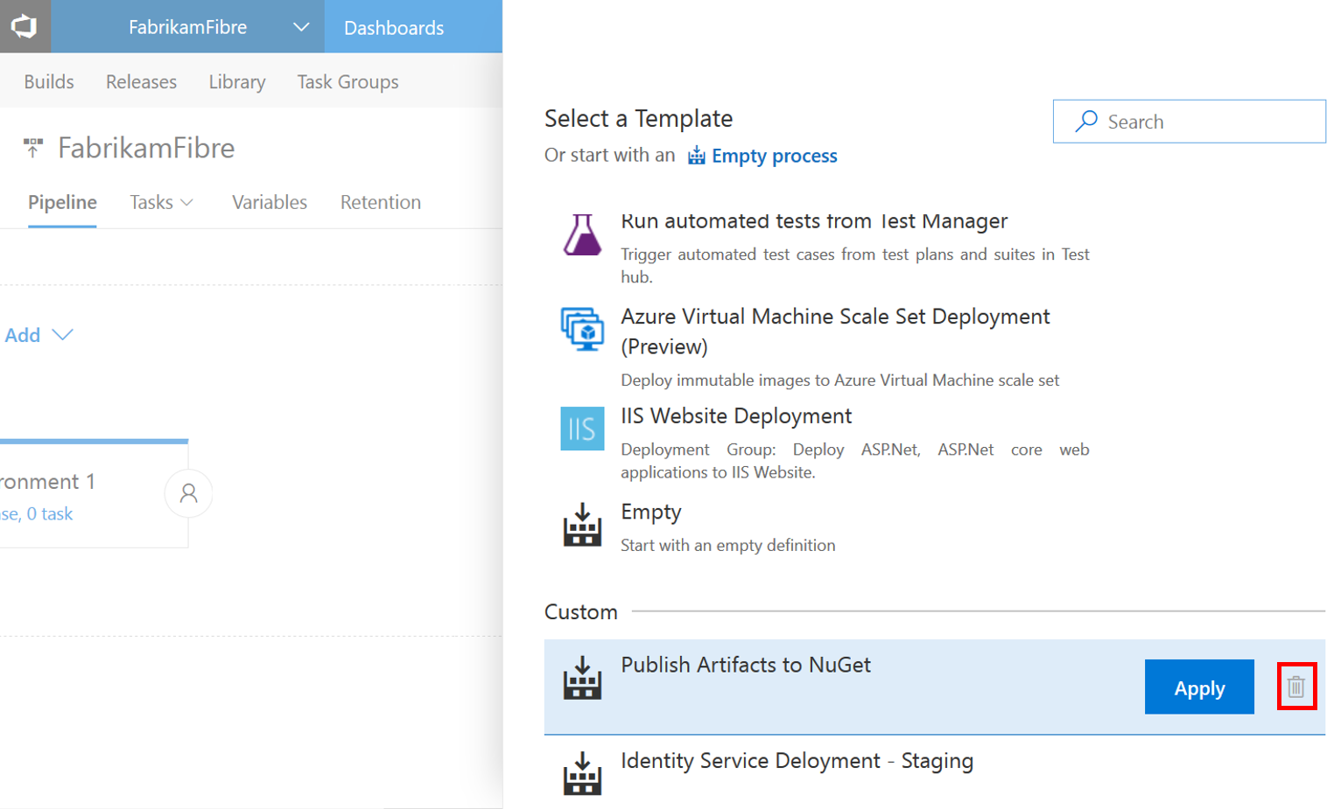The width and height of the screenshot is (1341, 809).
Task: Select Run automated tests from Test Manager template
Action: [814, 221]
